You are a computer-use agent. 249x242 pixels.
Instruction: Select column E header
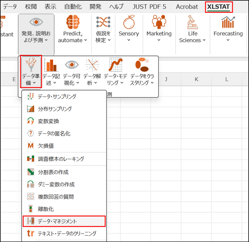[14, 79]
